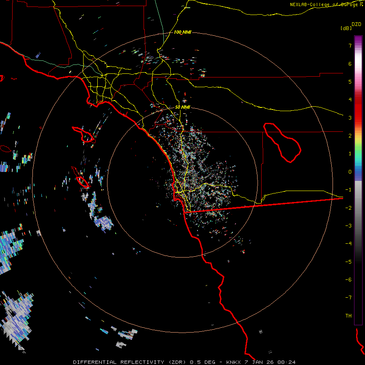Click the DZD legend title
The height and width of the screenshot is (365, 365).
[x=356, y=24]
